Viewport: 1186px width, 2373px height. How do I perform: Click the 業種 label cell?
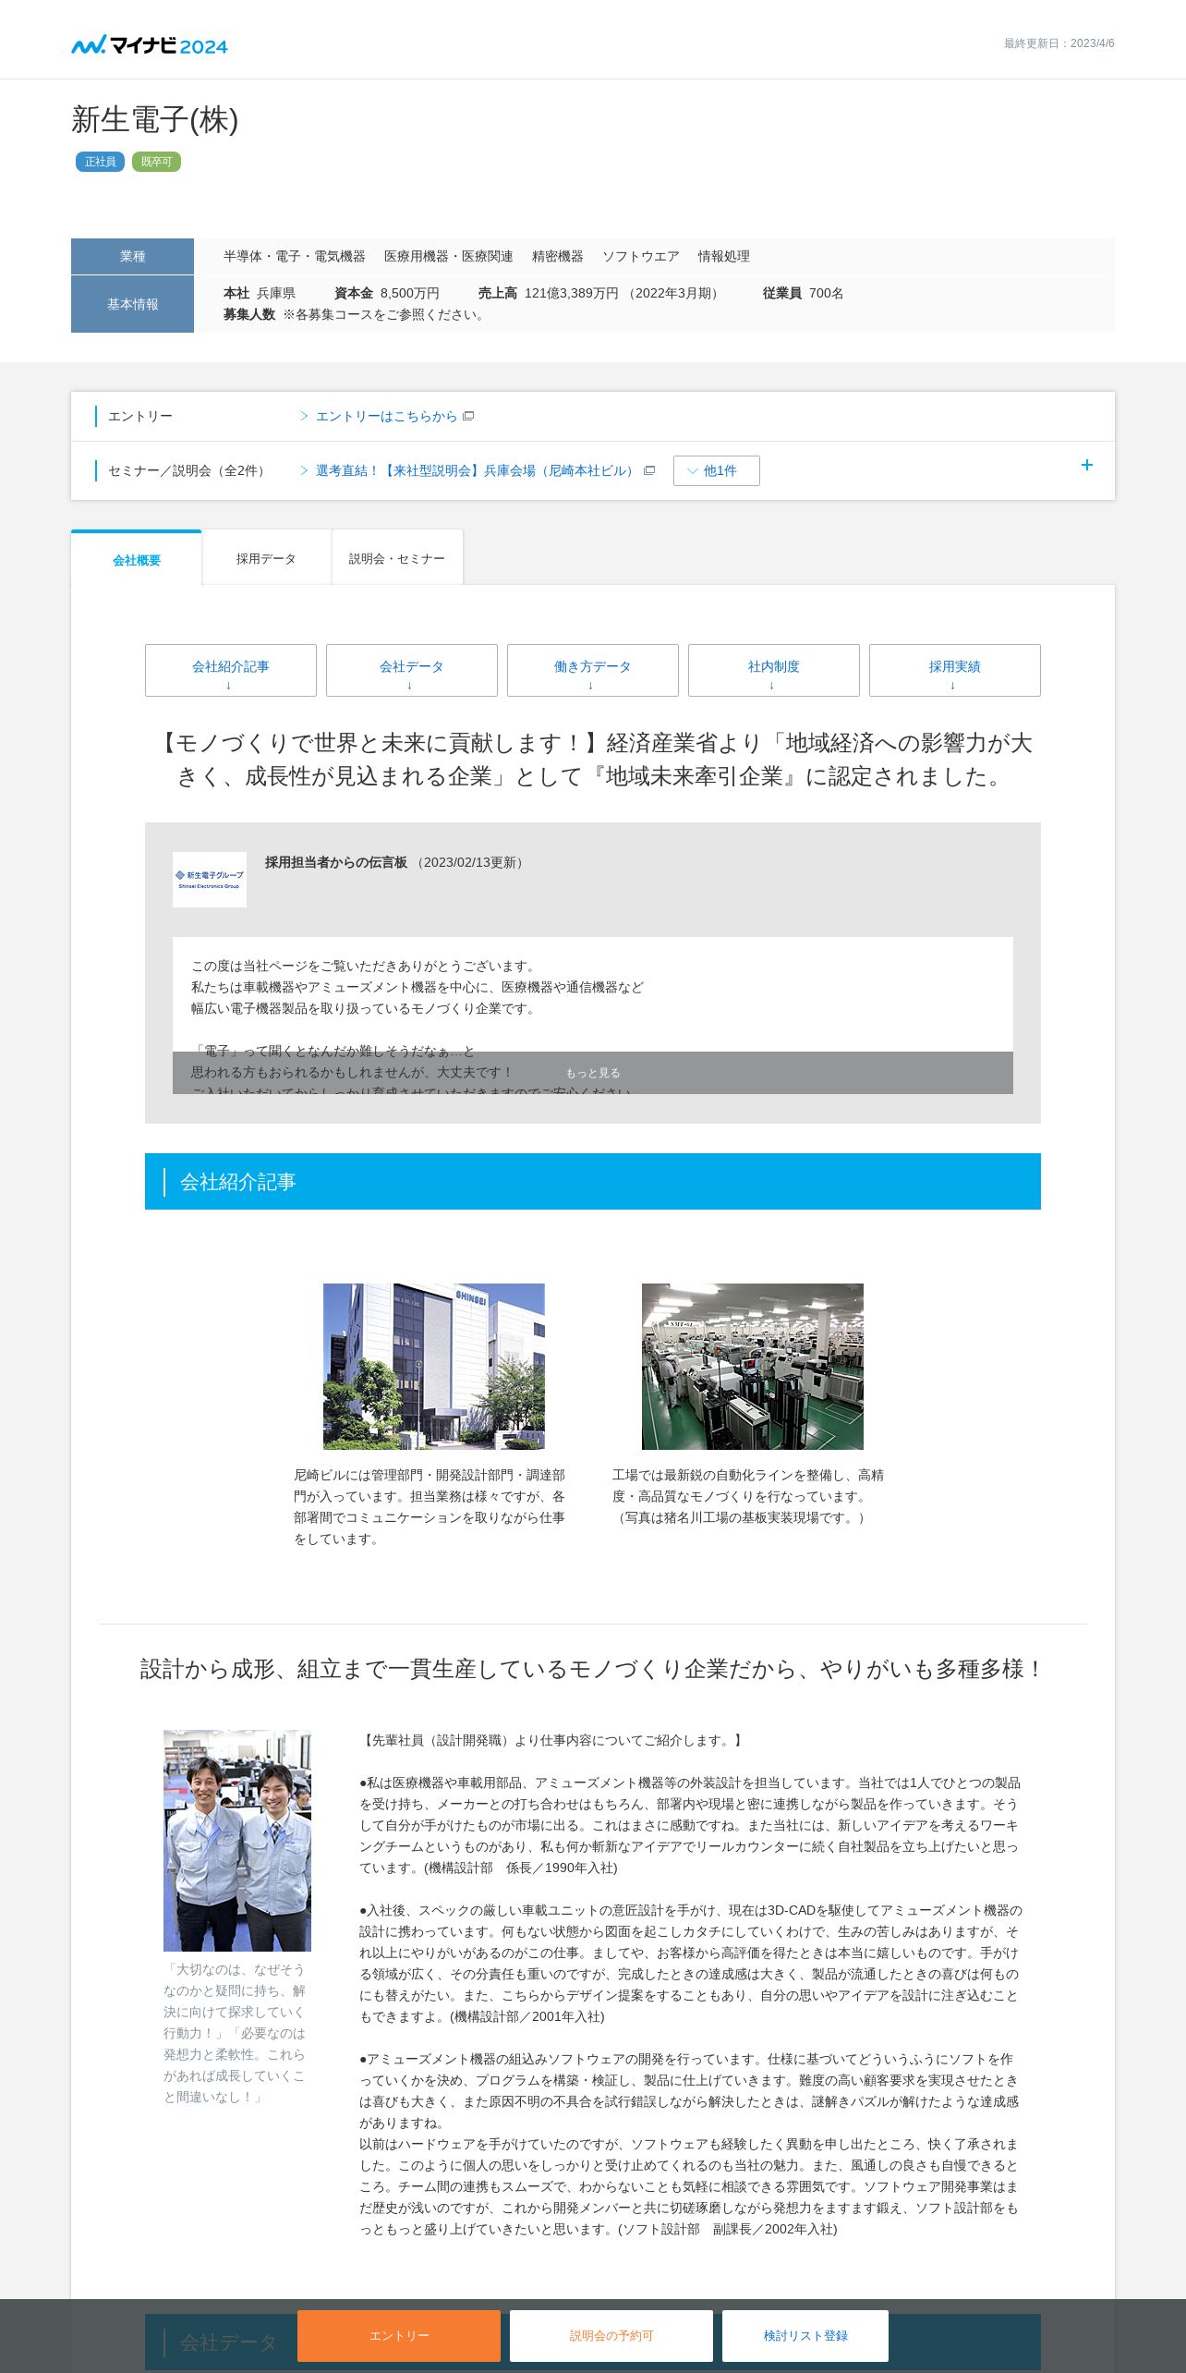pyautogui.click(x=132, y=256)
